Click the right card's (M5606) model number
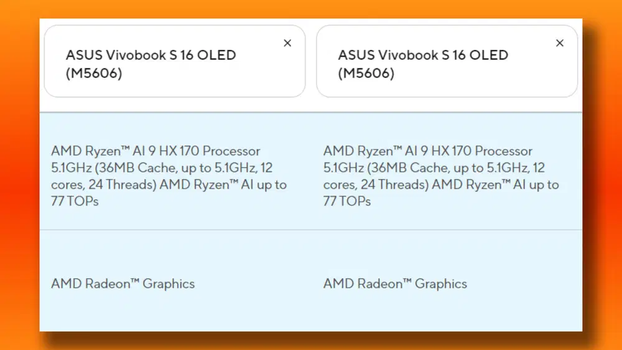Screen dimensions: 622x350 click(x=366, y=73)
